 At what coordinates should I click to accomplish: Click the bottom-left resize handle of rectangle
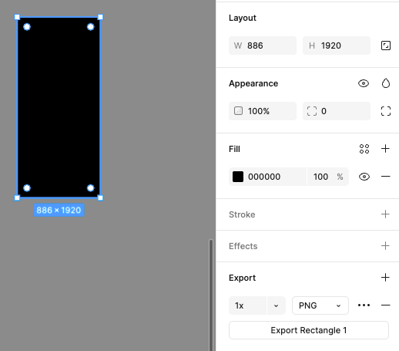[17, 197]
